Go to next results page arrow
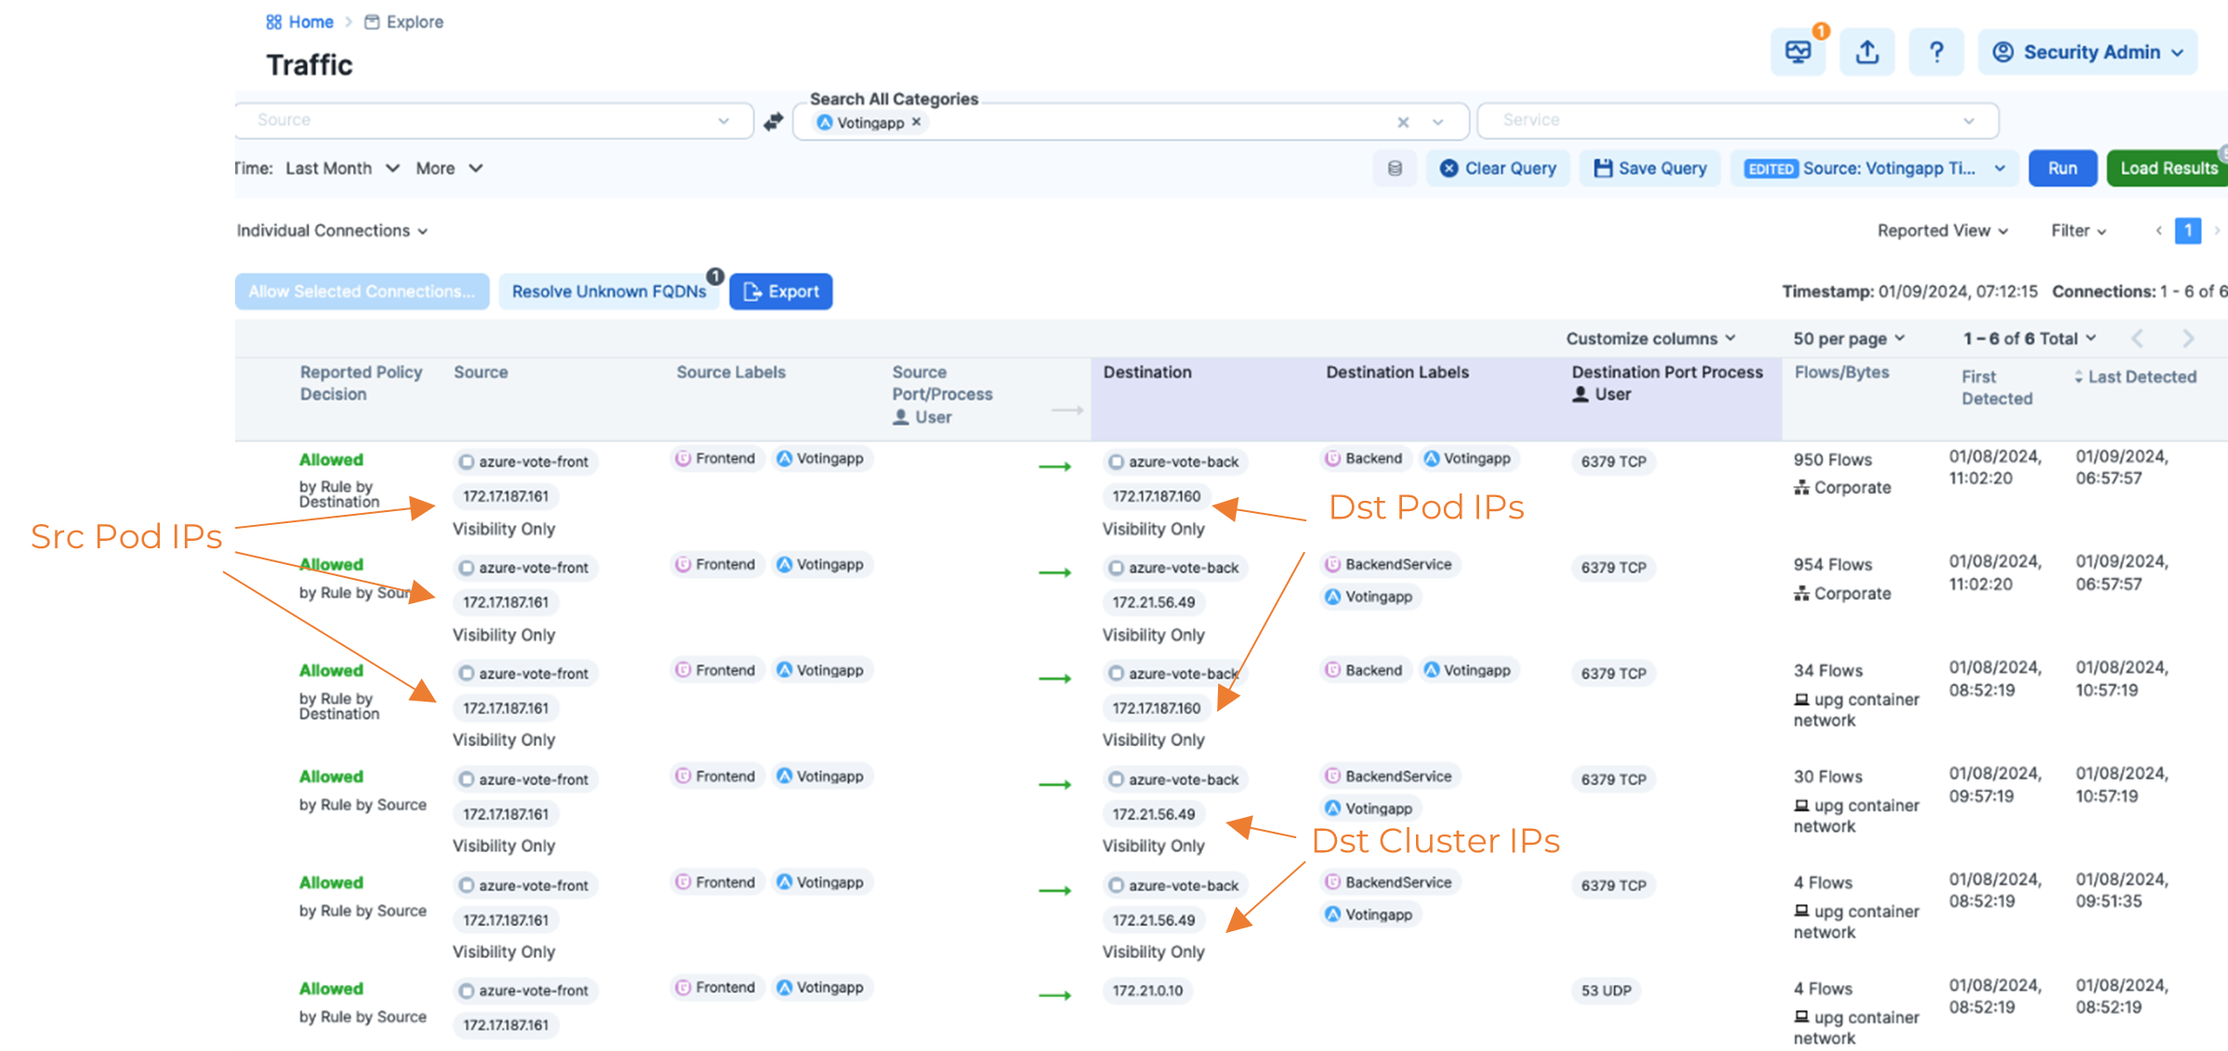Viewport: 2228px width, 1051px height. pos(2187,338)
